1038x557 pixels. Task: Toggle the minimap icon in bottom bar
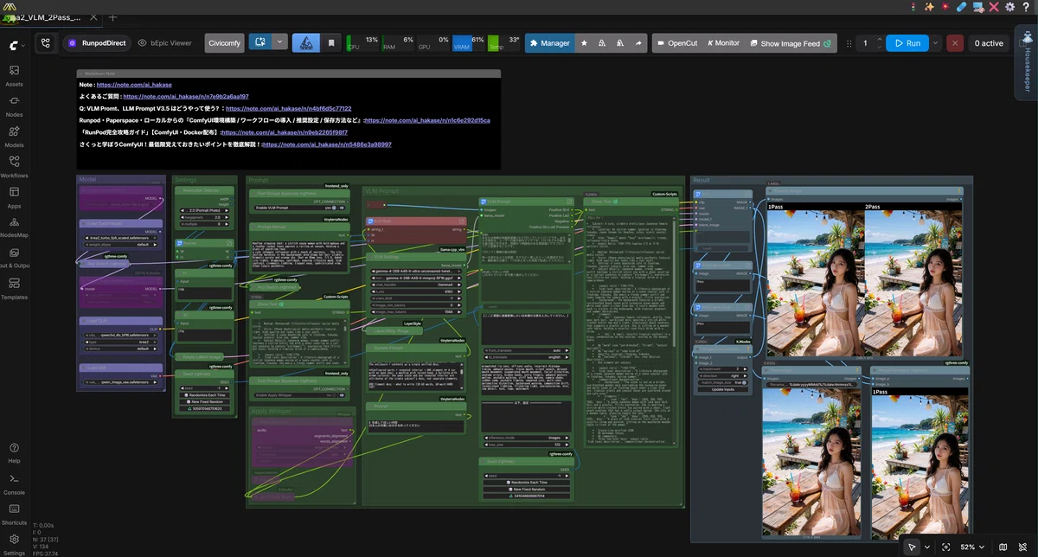(1003, 547)
